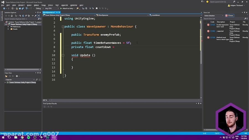The width and height of the screenshot is (249, 140).
Task: Click the new folder icon in Class View
Action: tap(6, 76)
